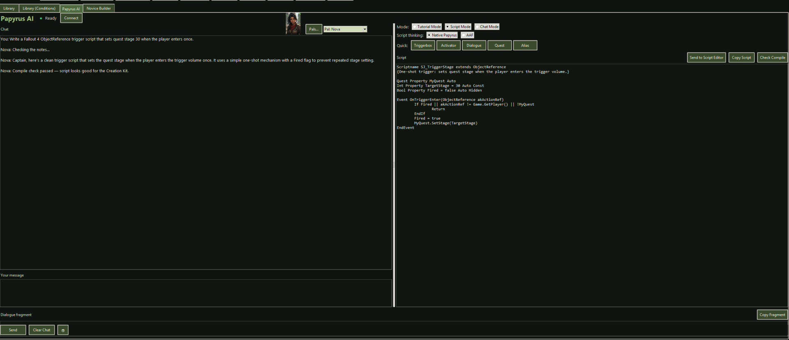Click the Copy Fragment button
The image size is (789, 340).
(x=772, y=315)
